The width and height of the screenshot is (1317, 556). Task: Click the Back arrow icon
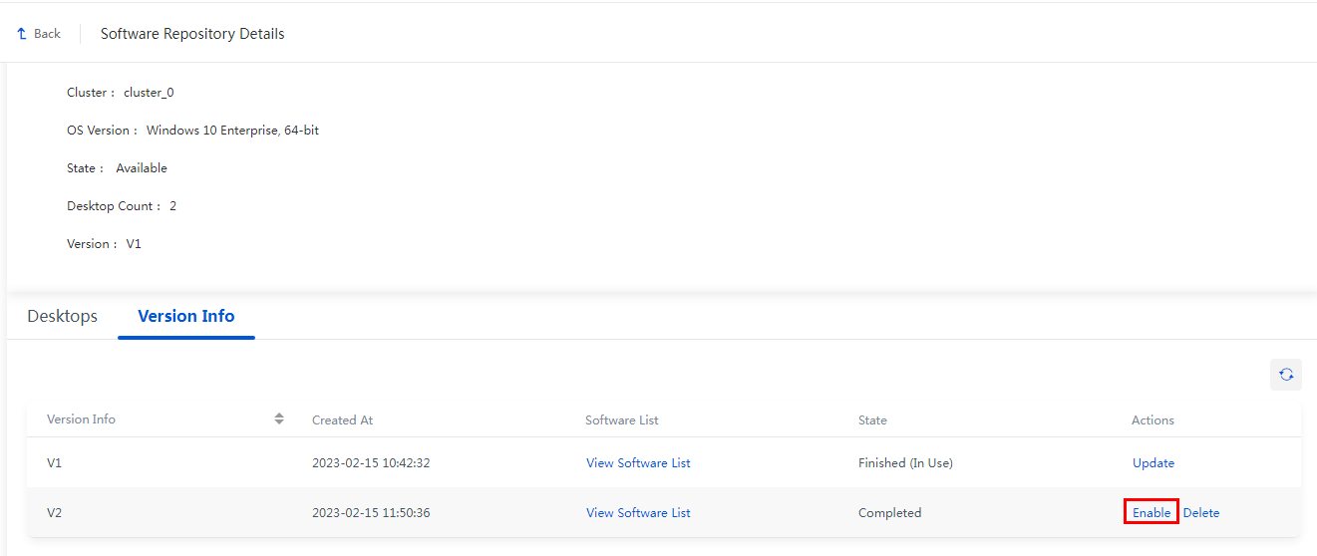[x=22, y=34]
